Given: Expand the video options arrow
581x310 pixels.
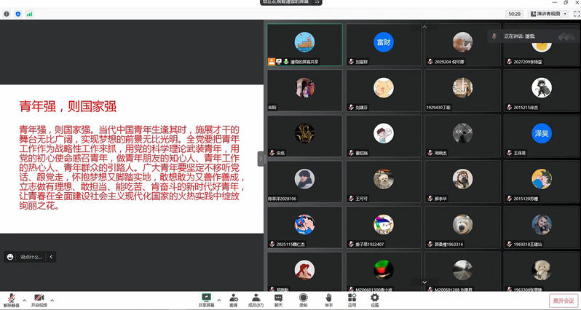Looking at the screenshot, I should [54, 299].
